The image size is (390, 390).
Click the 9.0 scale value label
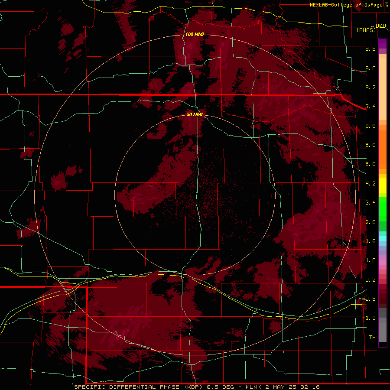pyautogui.click(x=370, y=68)
